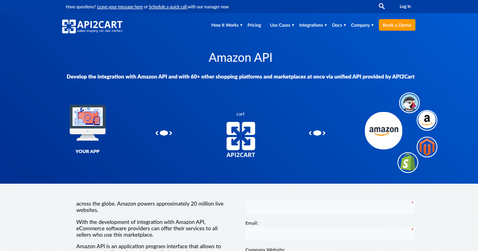The width and height of the screenshot is (478, 251).
Task: Click inside the Email input field
Action: [x=330, y=234]
